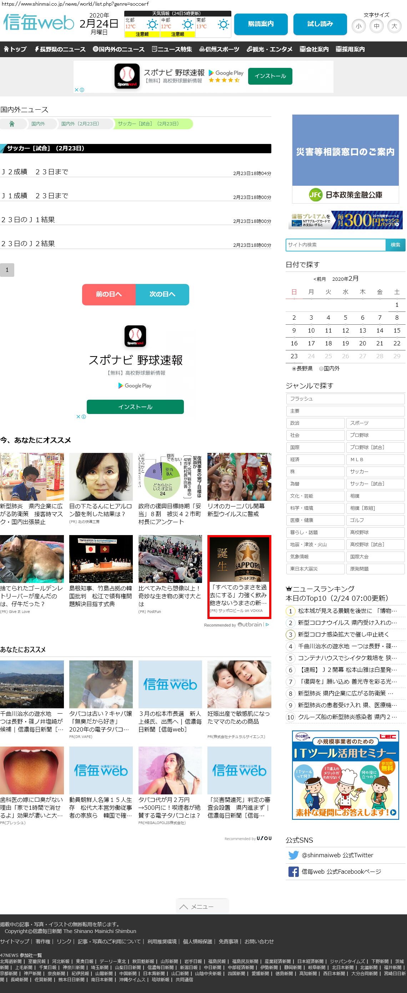Viewport: 407px width, 993px height.
Task: Open 国内外のニュース menu
Action: point(119,49)
